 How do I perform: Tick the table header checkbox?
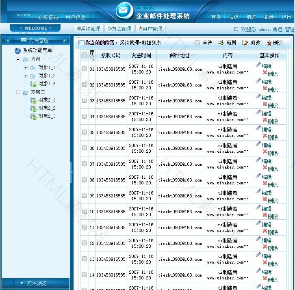tap(85, 55)
